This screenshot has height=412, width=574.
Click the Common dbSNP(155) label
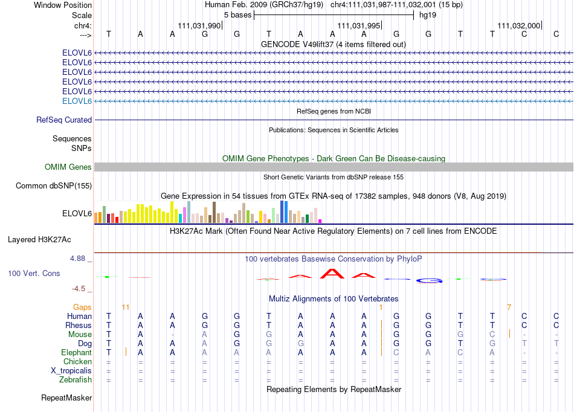(54, 185)
